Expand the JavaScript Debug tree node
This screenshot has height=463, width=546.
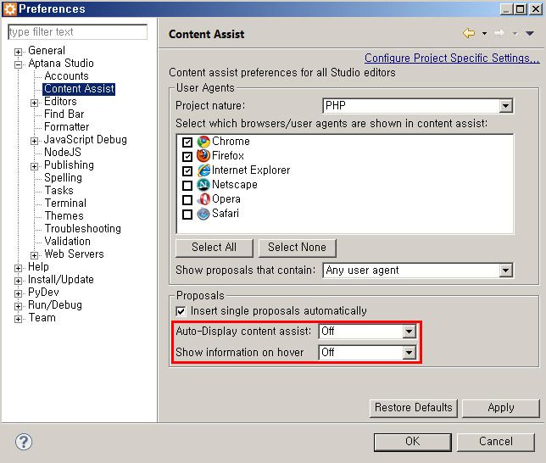pyautogui.click(x=34, y=141)
